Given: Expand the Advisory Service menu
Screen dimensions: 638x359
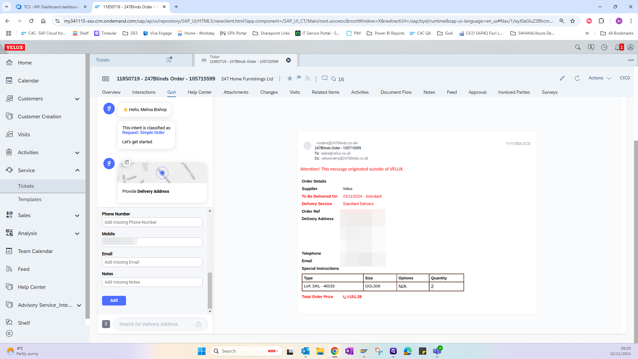Looking at the screenshot, I should pyautogui.click(x=79, y=305).
